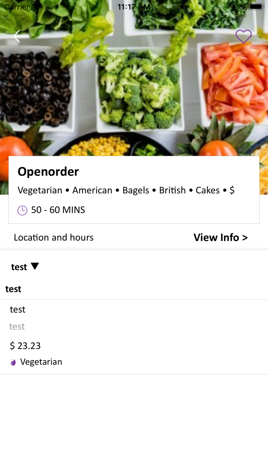The width and height of the screenshot is (268, 476).
Task: Tap the $ 23.23 item price
Action: pyautogui.click(x=25, y=346)
